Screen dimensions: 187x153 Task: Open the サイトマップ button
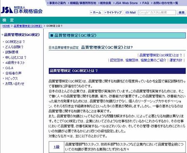113,13
